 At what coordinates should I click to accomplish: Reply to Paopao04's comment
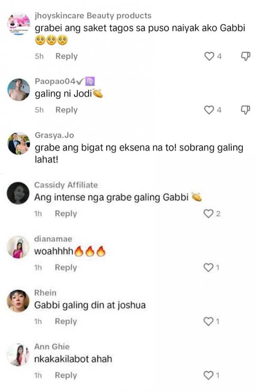[x=66, y=110]
